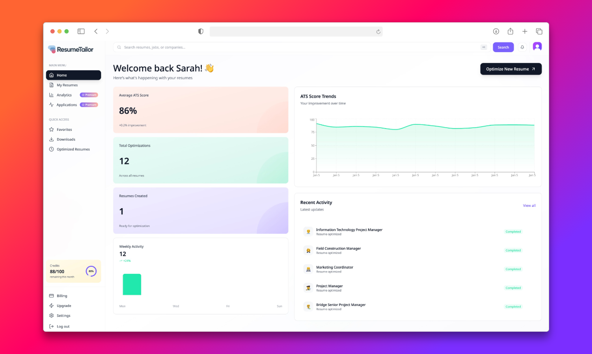The image size is (592, 354).
Task: Click the ATS Score Trends chart line
Action: [425, 126]
